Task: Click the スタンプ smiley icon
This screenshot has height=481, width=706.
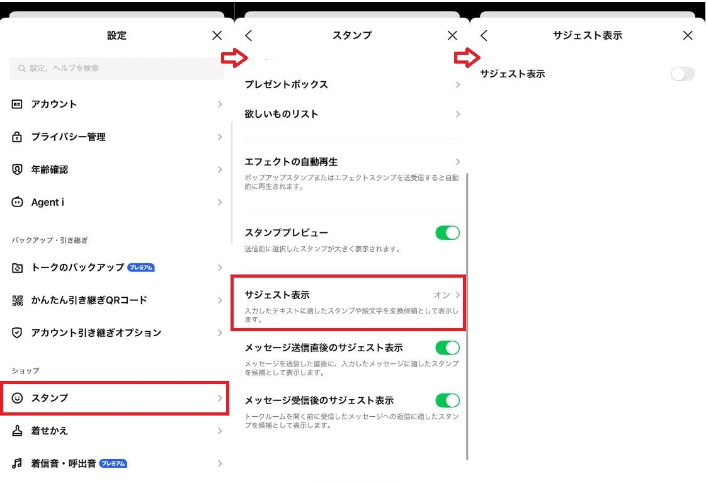Action: [17, 398]
